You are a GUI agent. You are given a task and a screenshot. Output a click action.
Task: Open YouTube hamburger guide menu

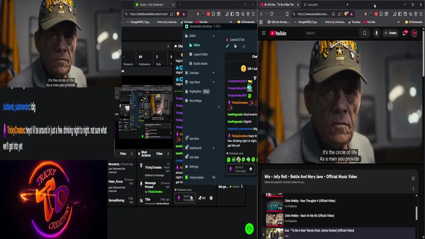tap(264, 33)
